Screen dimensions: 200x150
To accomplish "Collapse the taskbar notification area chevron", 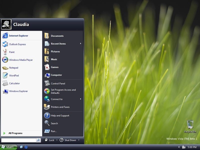I will [x=179, y=147].
